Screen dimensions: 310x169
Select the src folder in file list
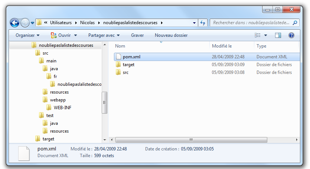click(x=125, y=72)
